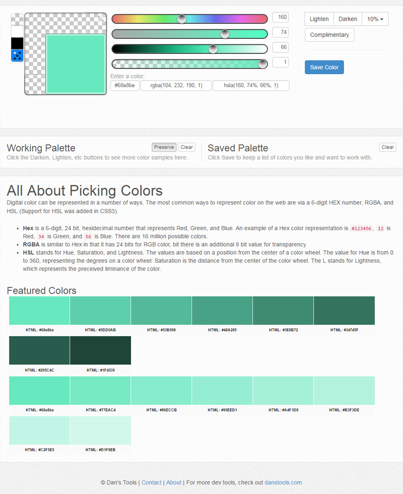Viewport: 403px width, 494px height.
Task: Visit the danstools.com link
Action: pyautogui.click(x=283, y=482)
